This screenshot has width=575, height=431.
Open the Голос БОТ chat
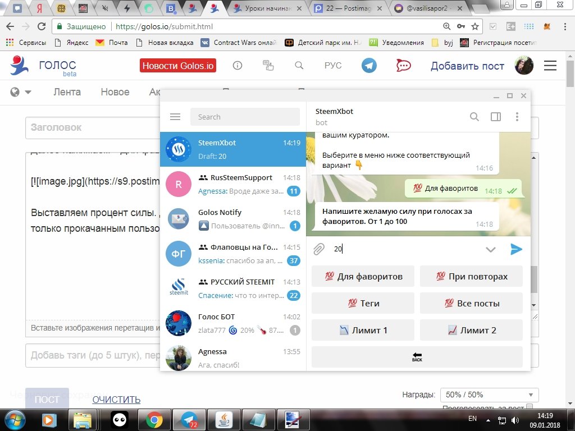click(x=233, y=323)
